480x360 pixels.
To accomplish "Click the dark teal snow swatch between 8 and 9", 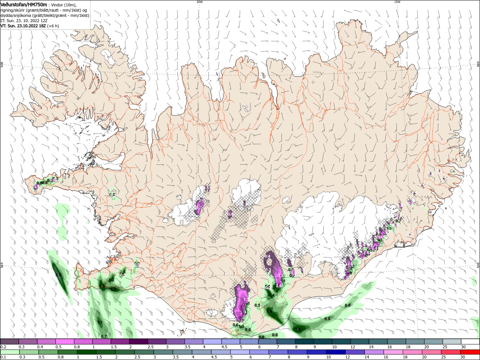I will tap(304, 342).
